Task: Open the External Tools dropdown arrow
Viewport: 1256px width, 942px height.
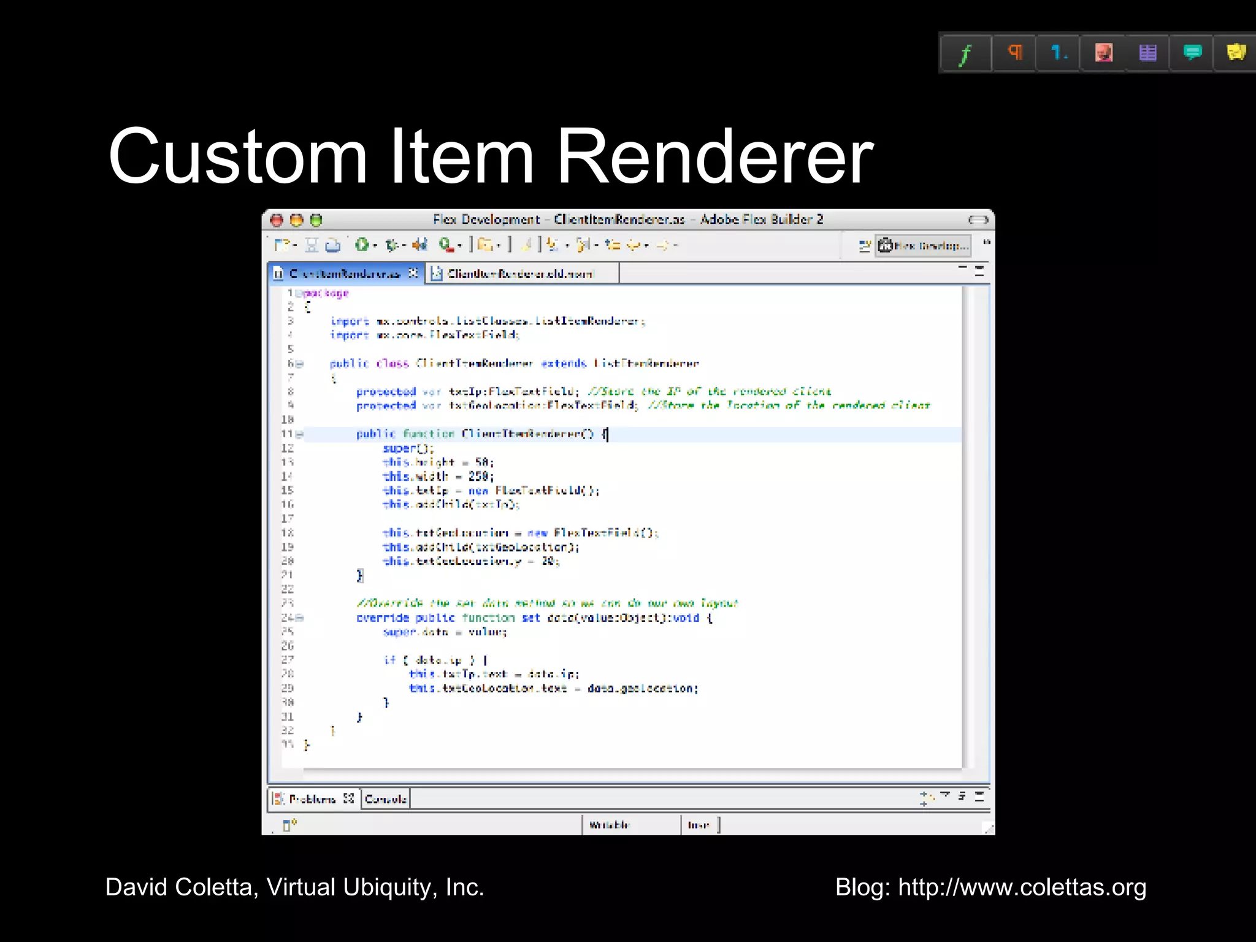Action: (459, 247)
